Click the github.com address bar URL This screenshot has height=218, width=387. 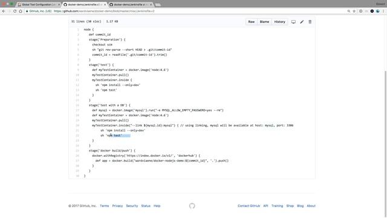click(104, 11)
